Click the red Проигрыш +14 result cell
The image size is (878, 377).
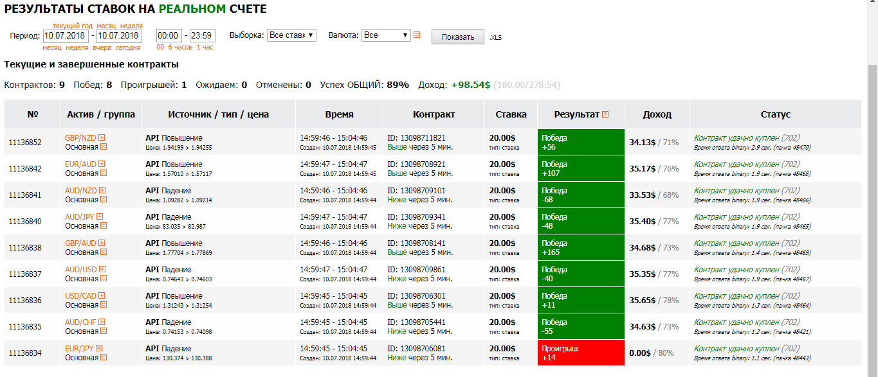coord(581,353)
